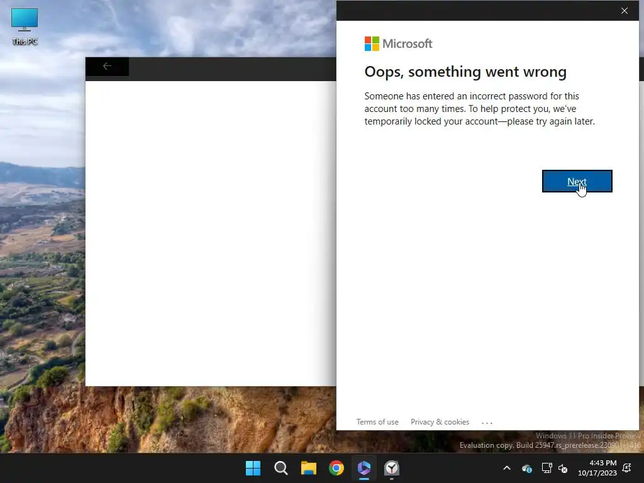
Task: Launch Google Chrome from the taskbar
Action: click(x=336, y=468)
